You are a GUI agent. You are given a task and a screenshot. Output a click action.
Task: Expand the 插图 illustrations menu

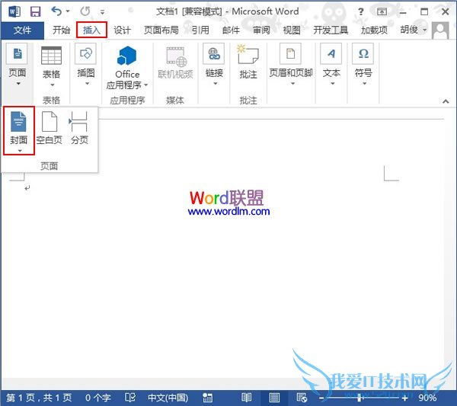85,65
